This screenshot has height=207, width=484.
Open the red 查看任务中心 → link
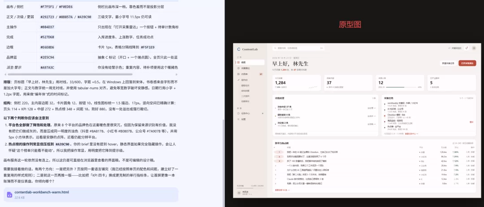click(x=411, y=134)
